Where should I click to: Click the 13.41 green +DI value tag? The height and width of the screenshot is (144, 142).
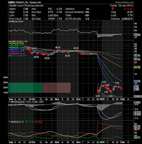click(137, 137)
